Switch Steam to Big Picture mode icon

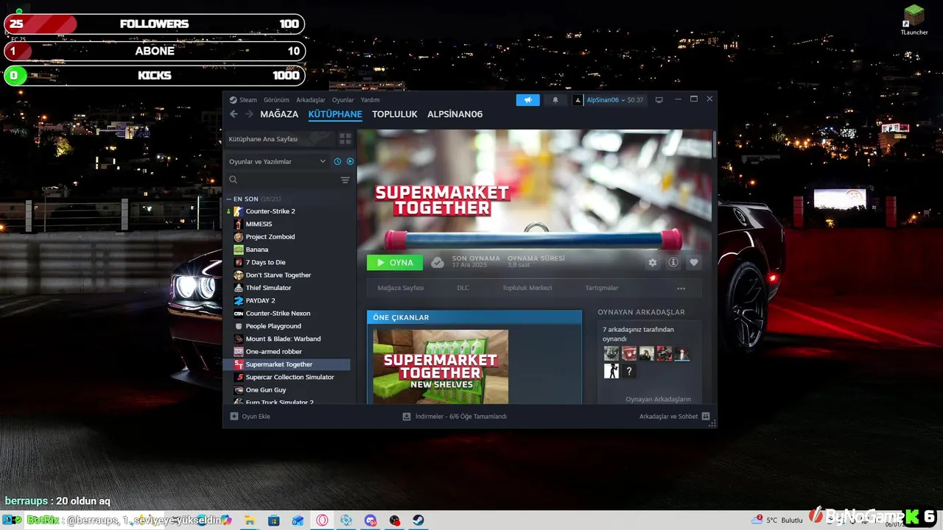click(659, 100)
